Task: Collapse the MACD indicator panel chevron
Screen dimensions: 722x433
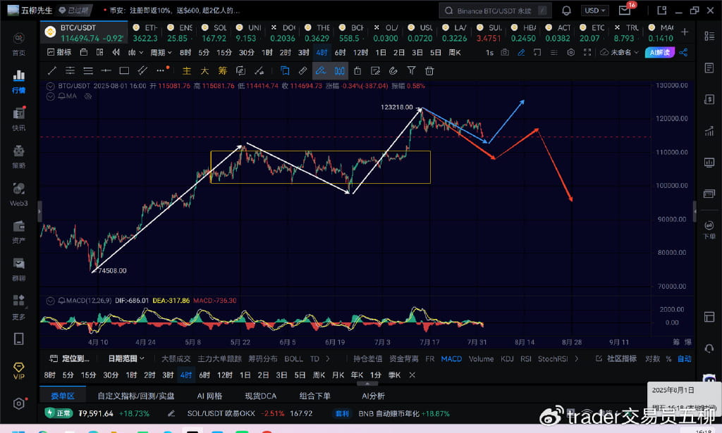Action: click(x=51, y=301)
